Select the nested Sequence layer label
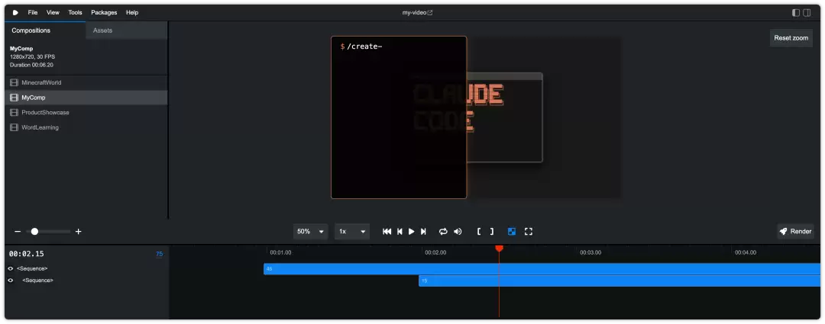Image resolution: width=825 pixels, height=324 pixels. point(37,281)
